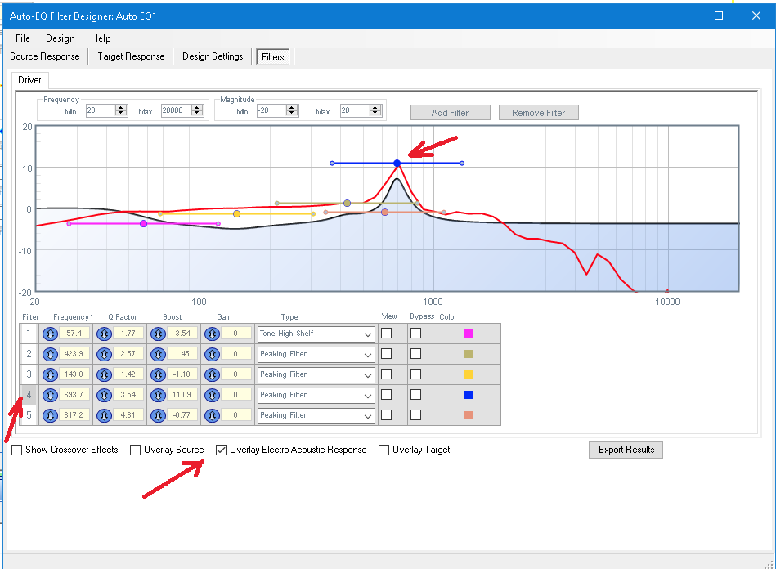Click the Frequency1 adjust knob icon for filter 1

tap(50, 334)
